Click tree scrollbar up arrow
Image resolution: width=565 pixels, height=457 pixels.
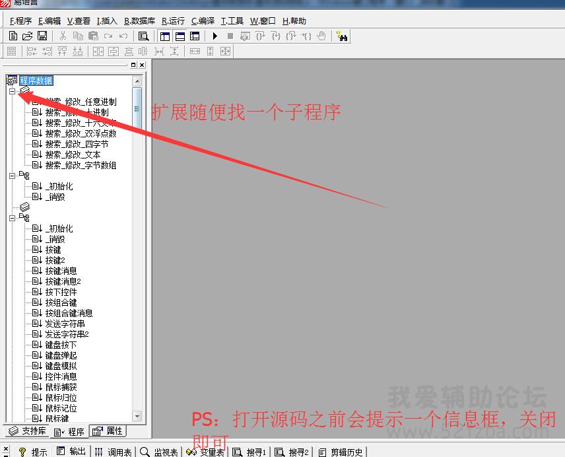click(x=137, y=81)
